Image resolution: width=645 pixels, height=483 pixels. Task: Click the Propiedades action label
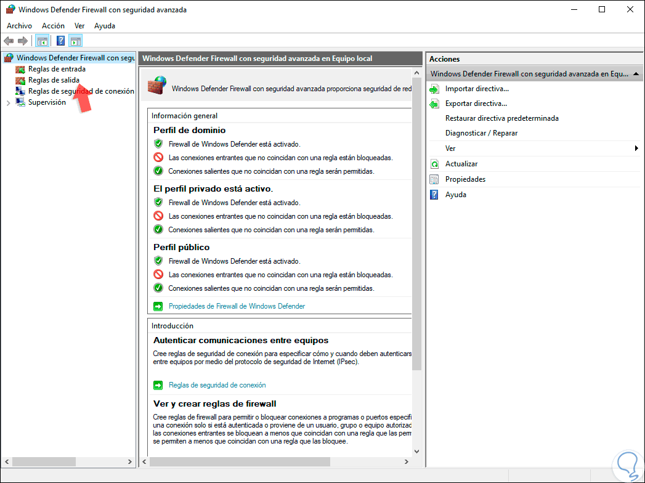[x=465, y=179]
